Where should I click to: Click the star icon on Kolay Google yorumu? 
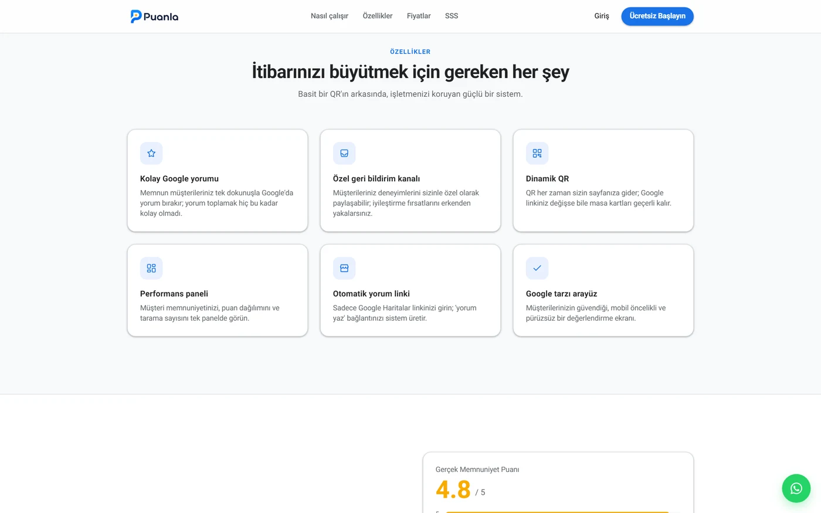point(151,153)
